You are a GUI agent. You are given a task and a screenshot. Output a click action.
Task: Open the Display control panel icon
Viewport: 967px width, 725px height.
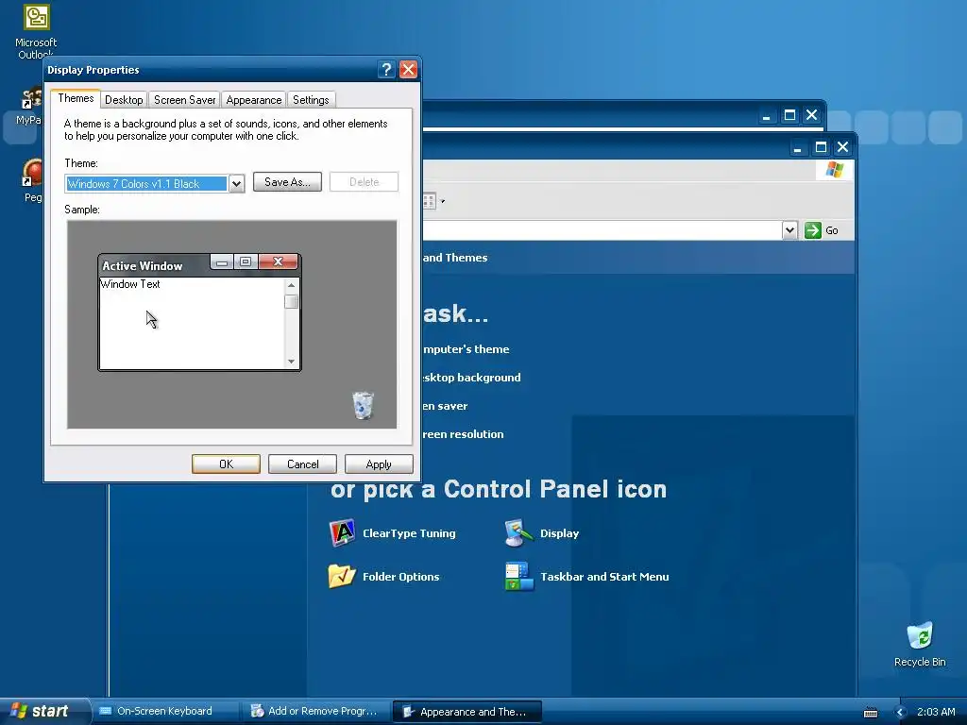tap(518, 533)
